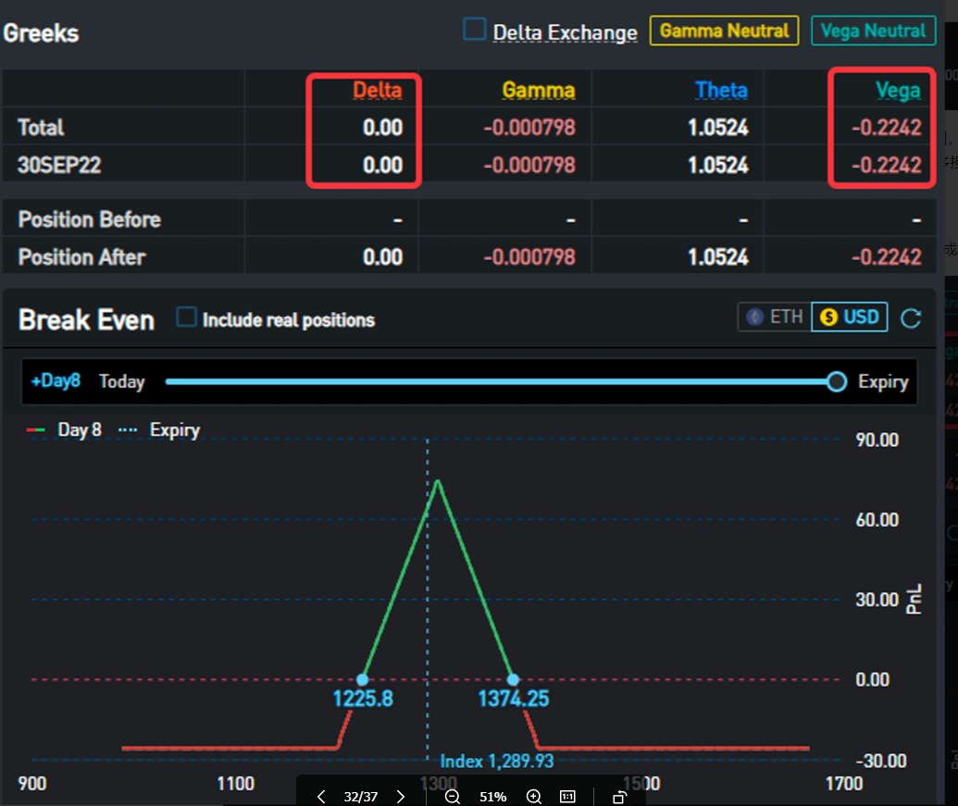Click the Vega column header
This screenshot has height=806, width=958.
(898, 91)
